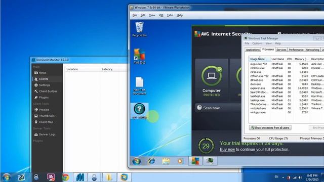Select csrss.exe process row
The image size is (324, 182).
[x=286, y=72]
